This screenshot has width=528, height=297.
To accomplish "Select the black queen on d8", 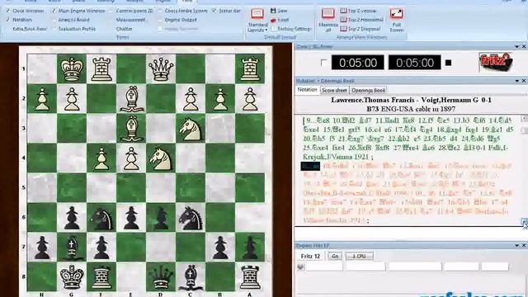I will point(161,277).
